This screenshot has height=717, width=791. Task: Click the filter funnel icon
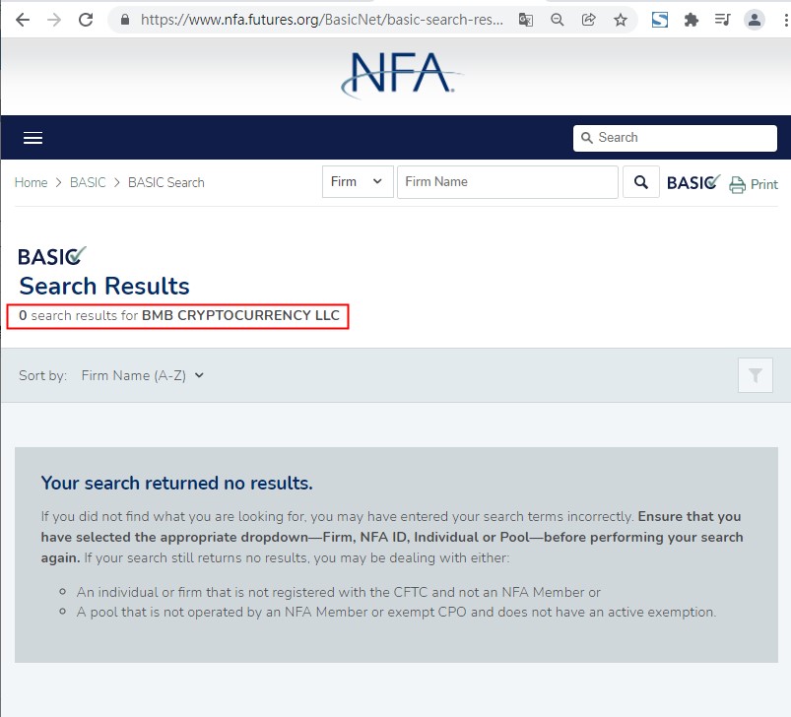[x=756, y=375]
